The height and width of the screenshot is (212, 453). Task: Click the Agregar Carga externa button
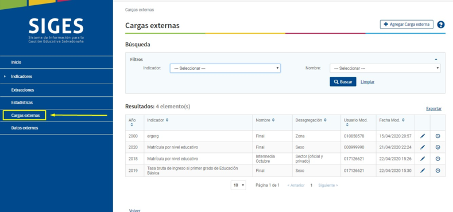(x=406, y=25)
